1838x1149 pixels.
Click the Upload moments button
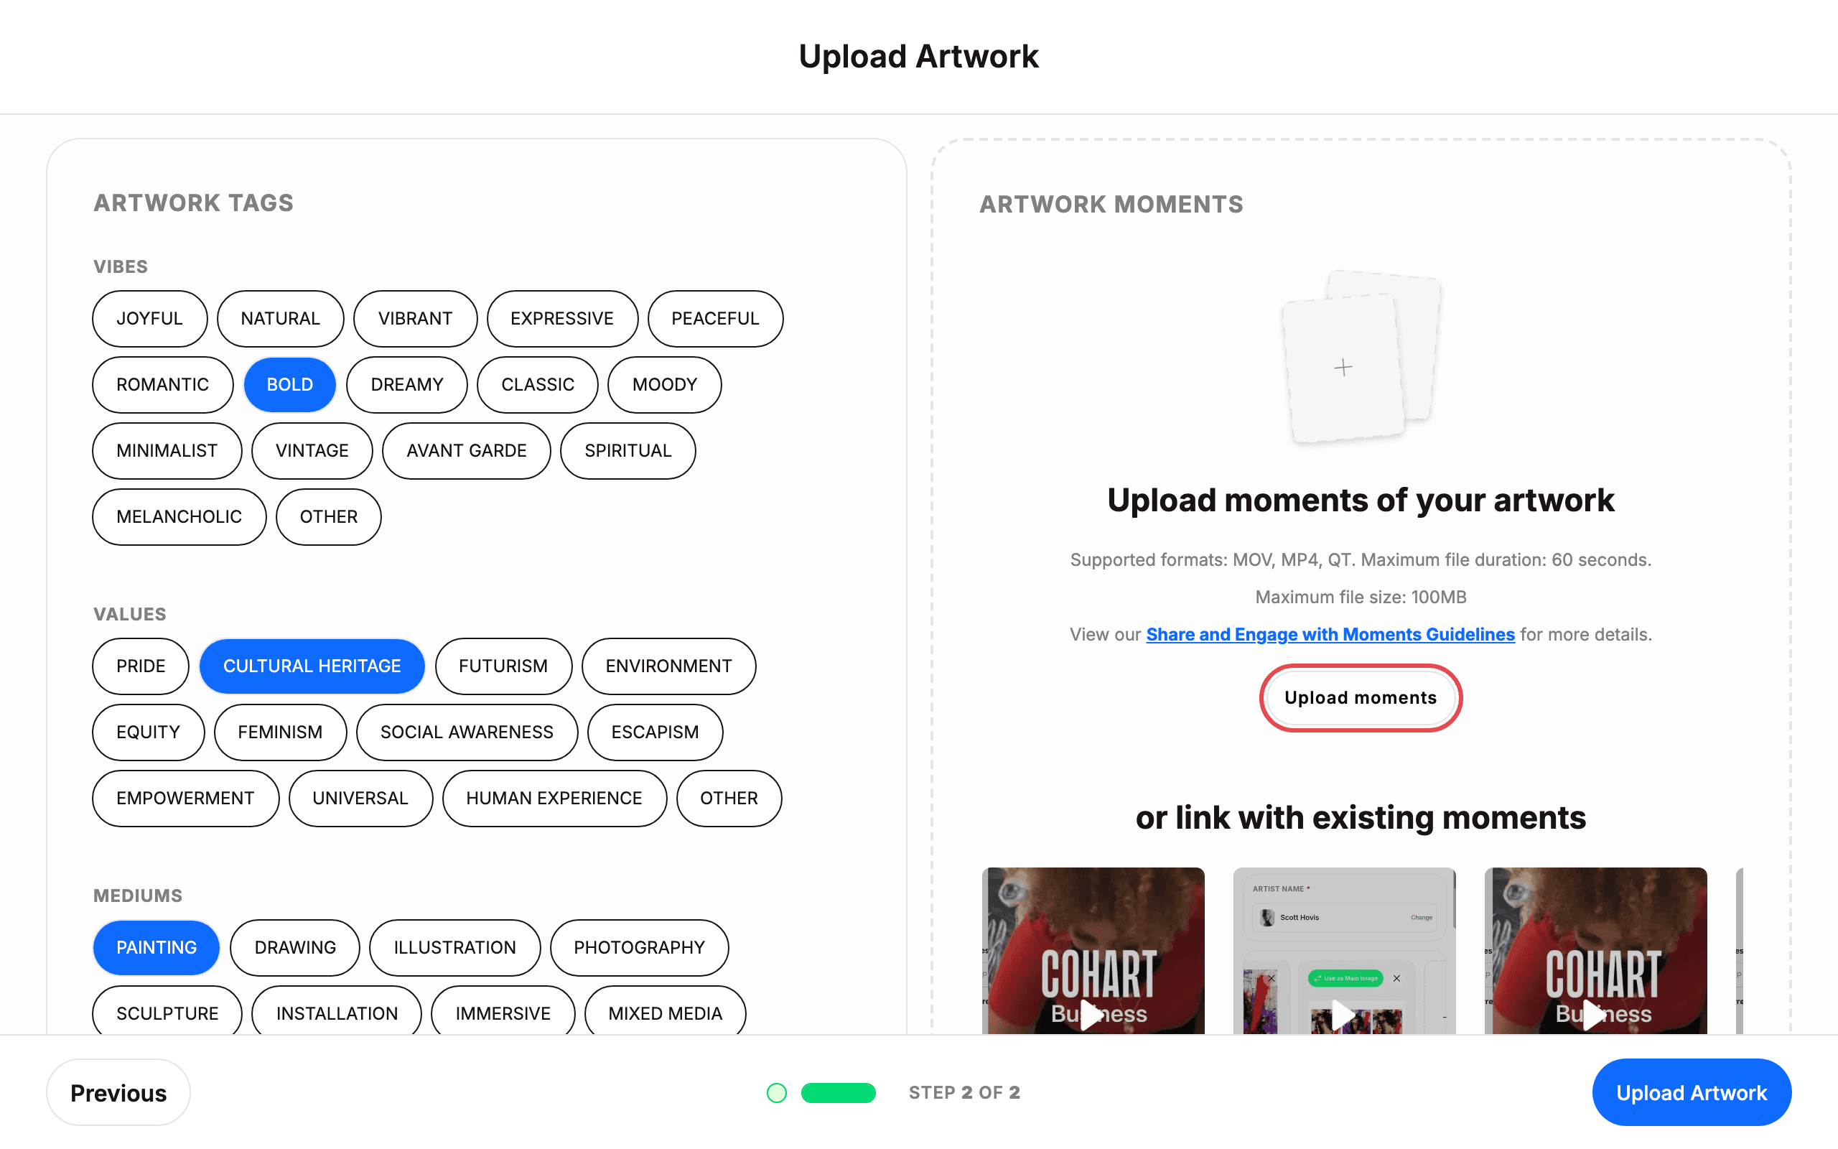point(1361,697)
